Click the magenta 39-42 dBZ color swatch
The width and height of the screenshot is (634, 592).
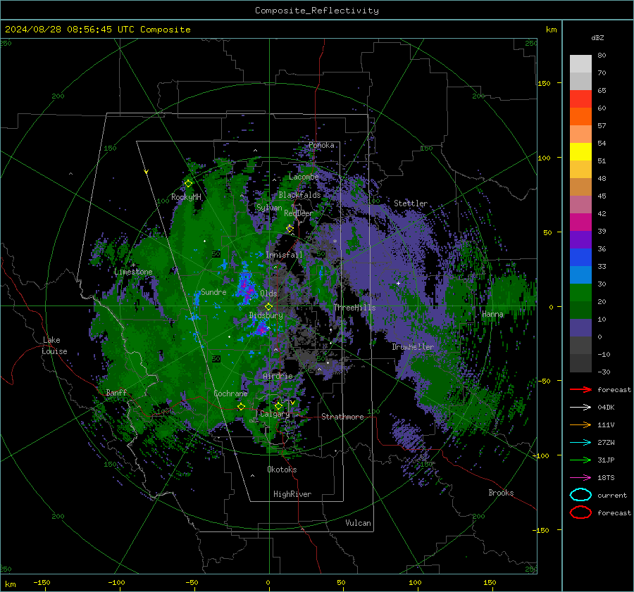click(580, 222)
